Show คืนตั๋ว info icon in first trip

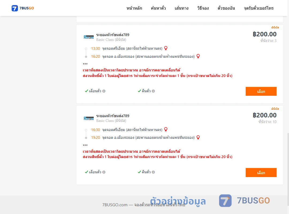[x=153, y=91]
